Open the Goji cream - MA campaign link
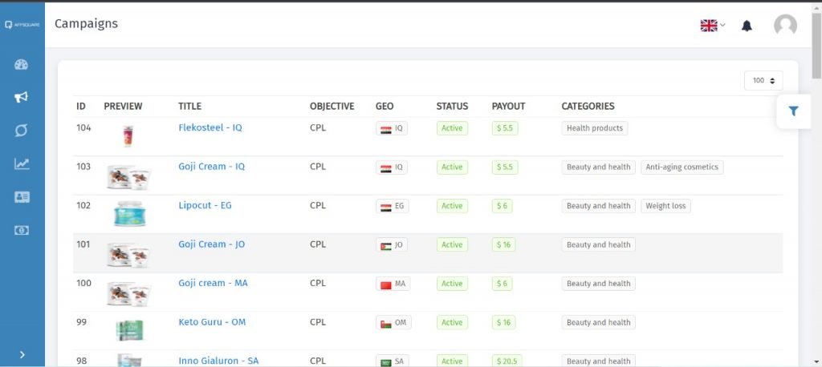The image size is (822, 367). point(213,283)
